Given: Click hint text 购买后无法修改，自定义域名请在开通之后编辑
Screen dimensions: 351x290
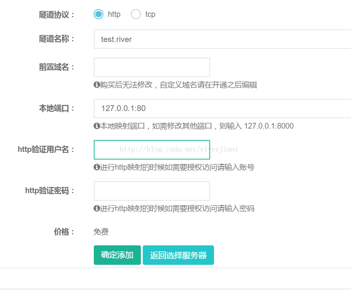Looking at the screenshot, I should (178, 85).
